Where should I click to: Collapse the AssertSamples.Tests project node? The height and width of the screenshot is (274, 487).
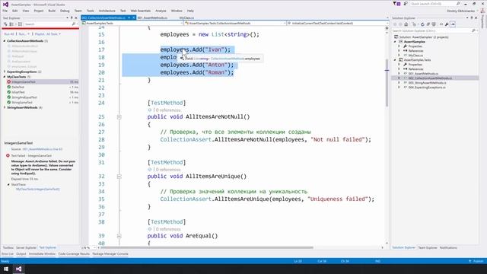(x=395, y=60)
